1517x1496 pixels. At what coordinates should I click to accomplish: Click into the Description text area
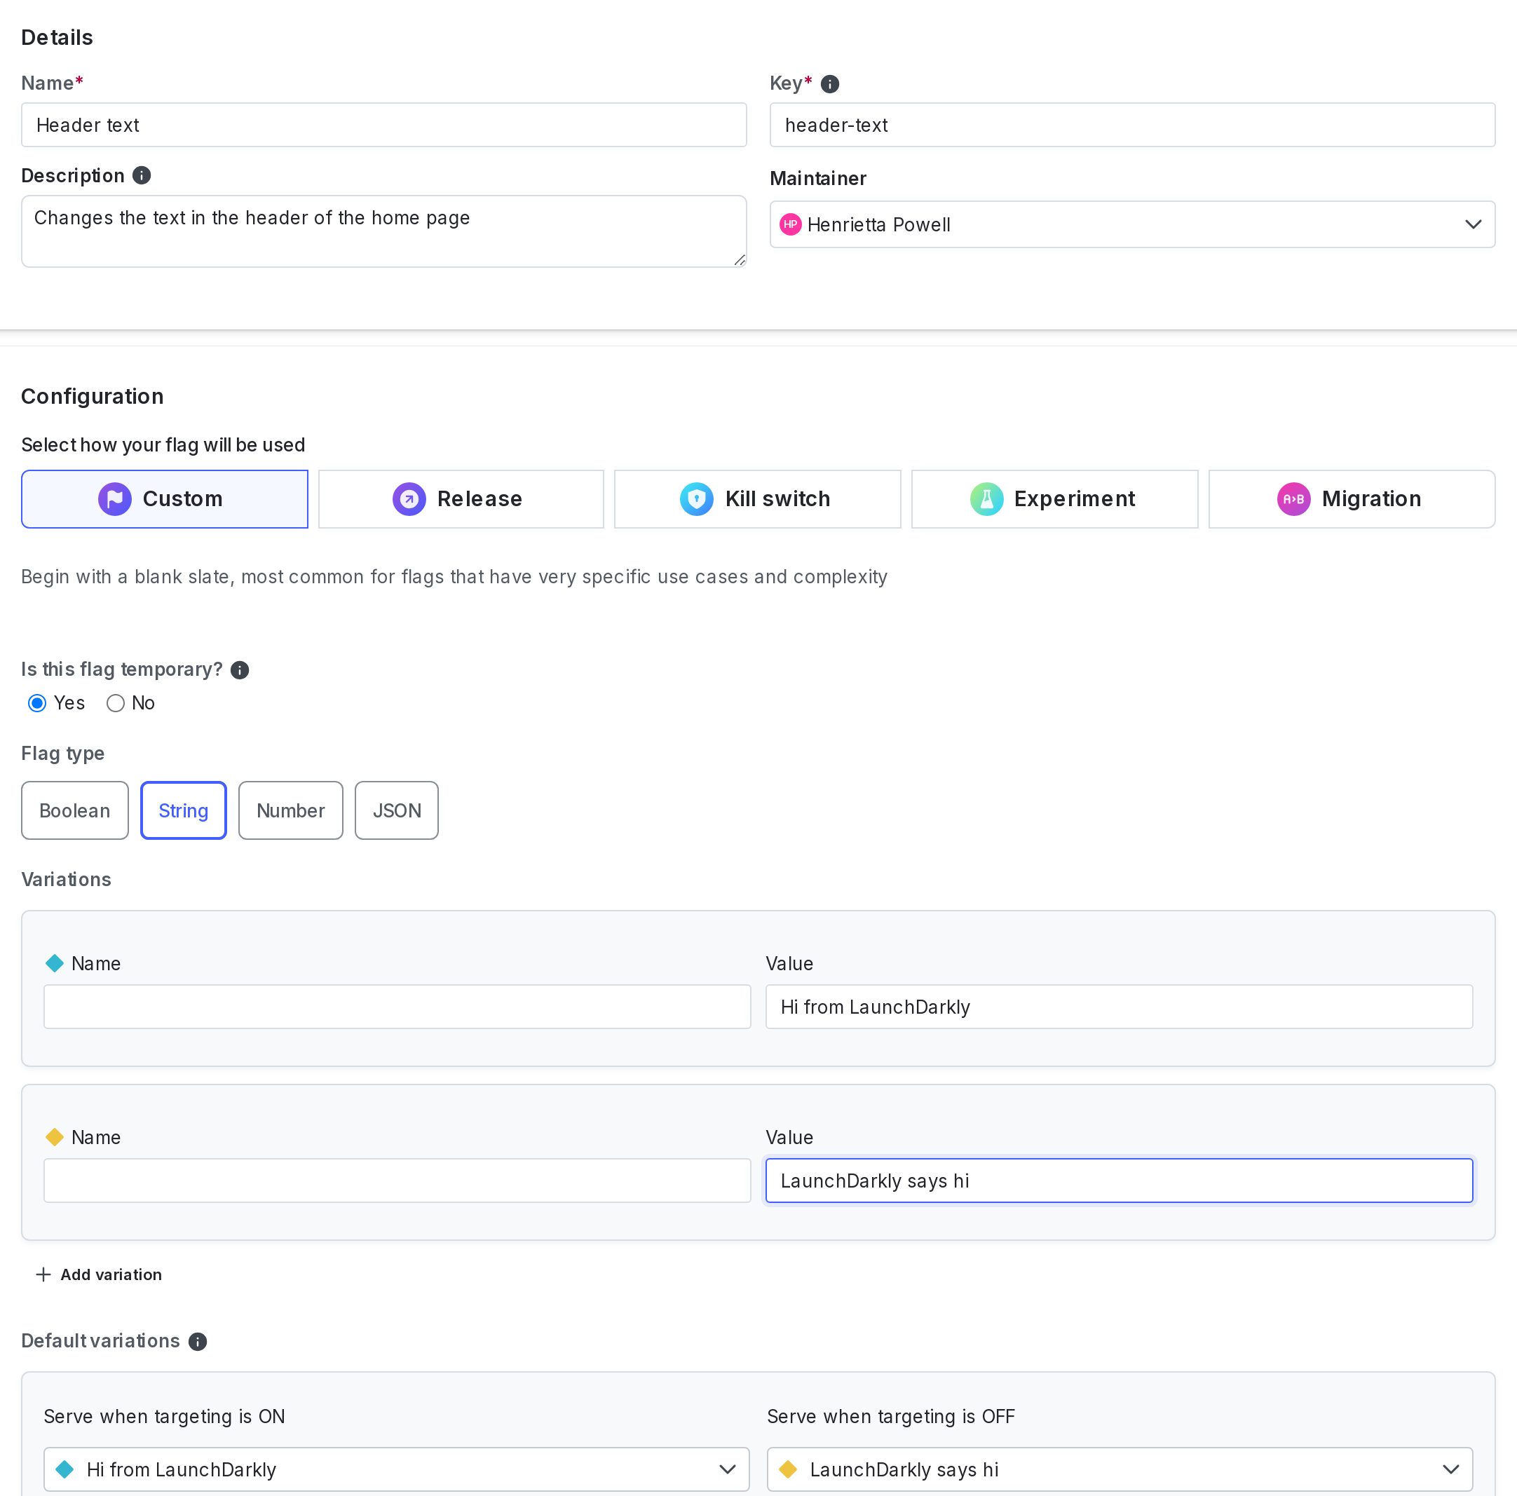pyautogui.click(x=384, y=231)
